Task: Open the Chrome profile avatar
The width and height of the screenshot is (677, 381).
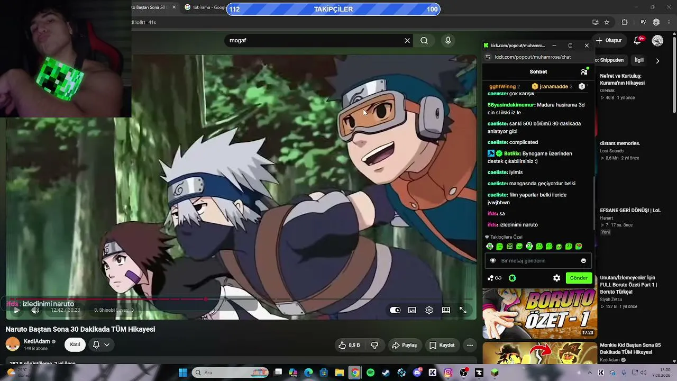Action: click(x=656, y=22)
